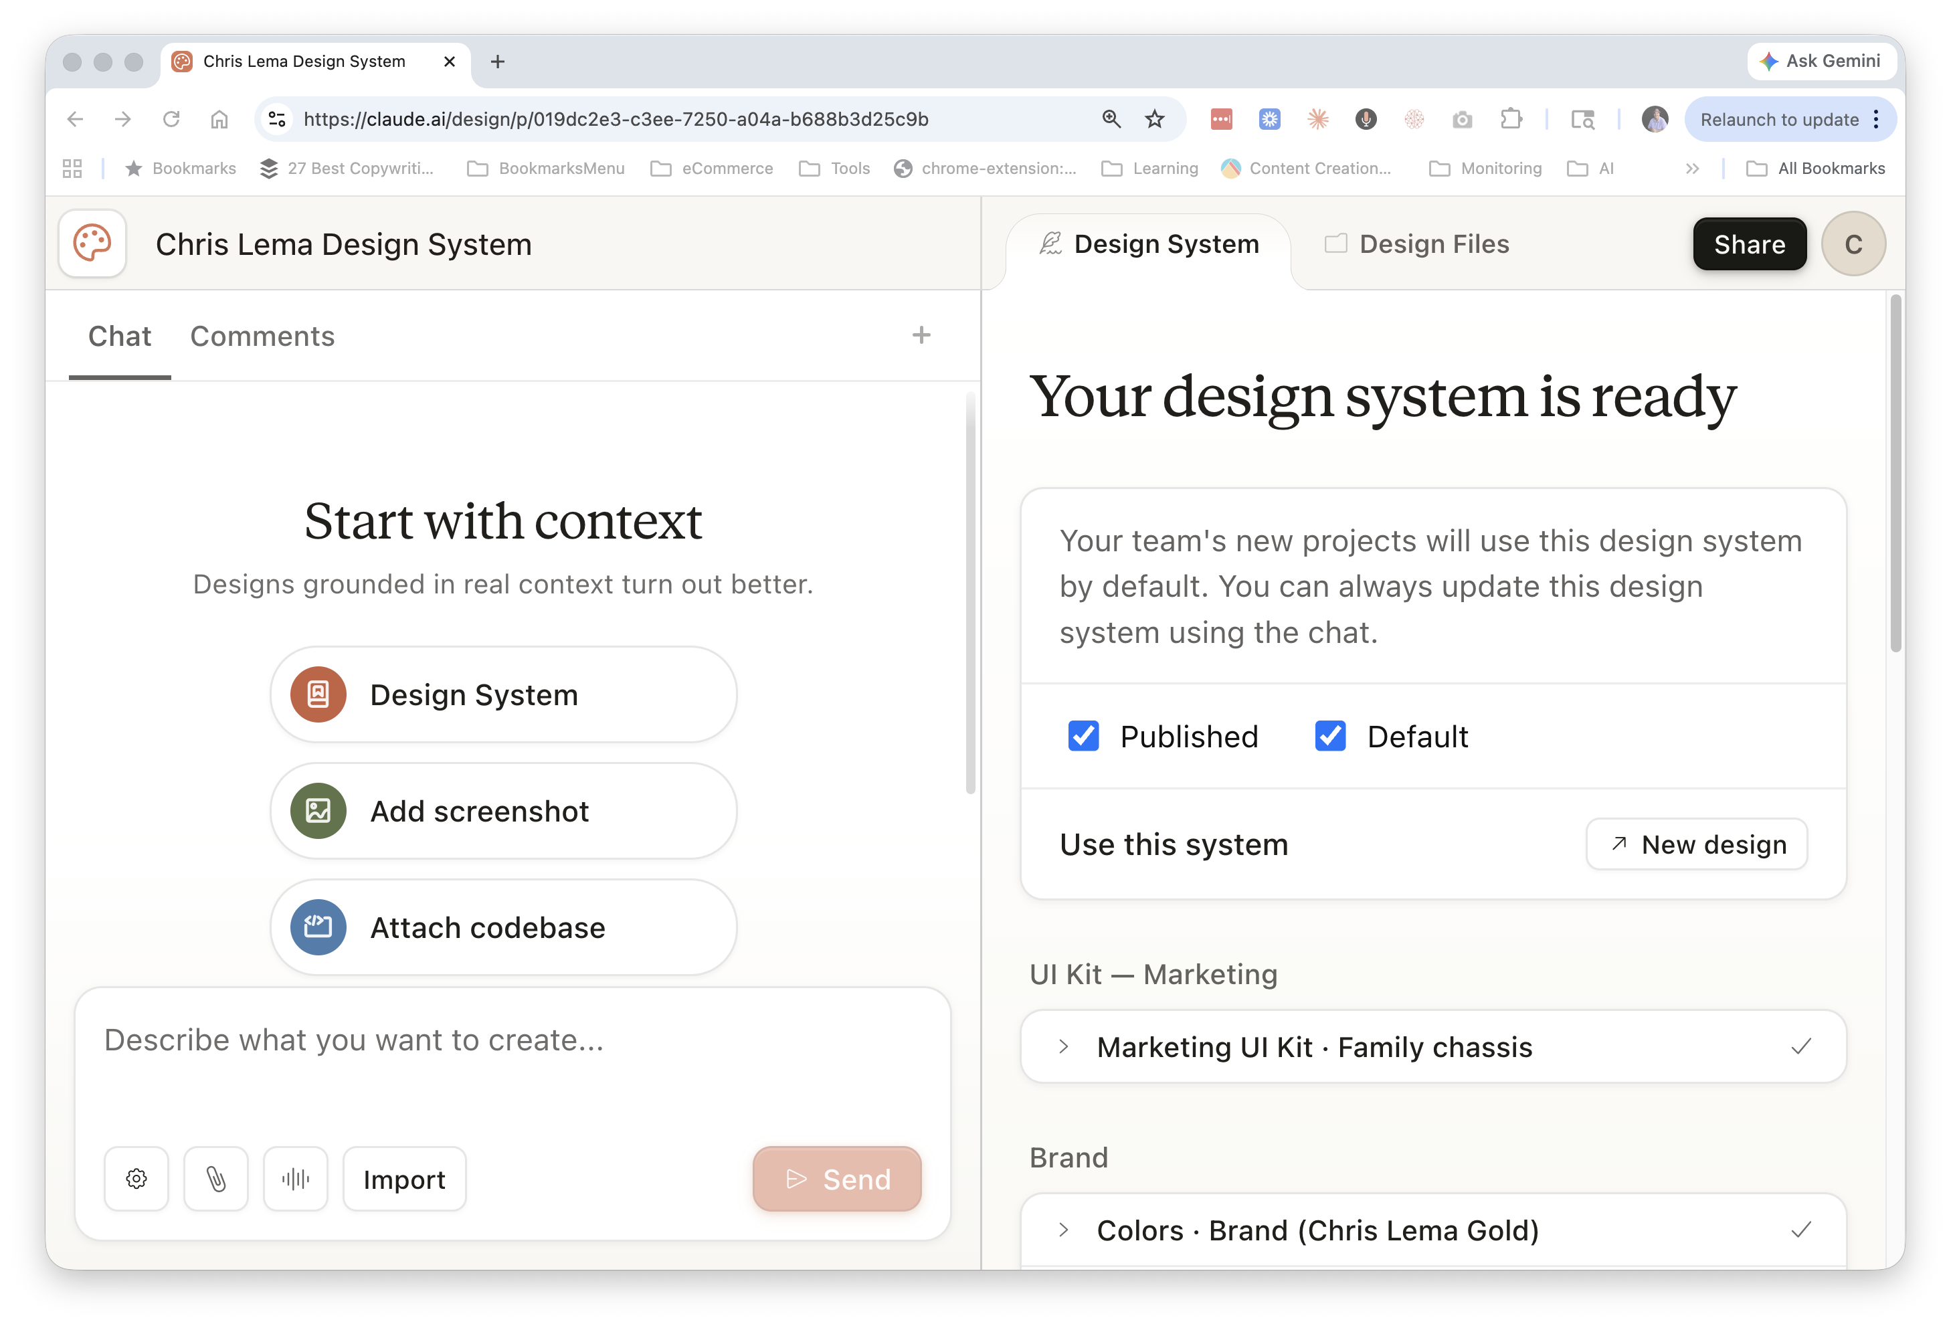1951x1326 pixels.
Task: Open settings gear in chat composer
Action: pos(136,1178)
